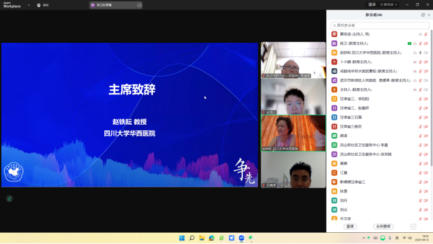Toggle camera for 主持人 (联席主持人)

tap(426, 89)
